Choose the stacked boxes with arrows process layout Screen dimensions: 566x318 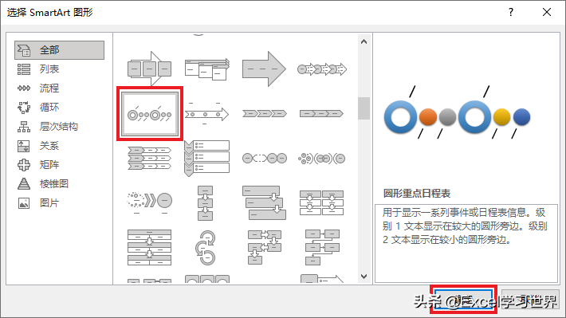[206, 69]
